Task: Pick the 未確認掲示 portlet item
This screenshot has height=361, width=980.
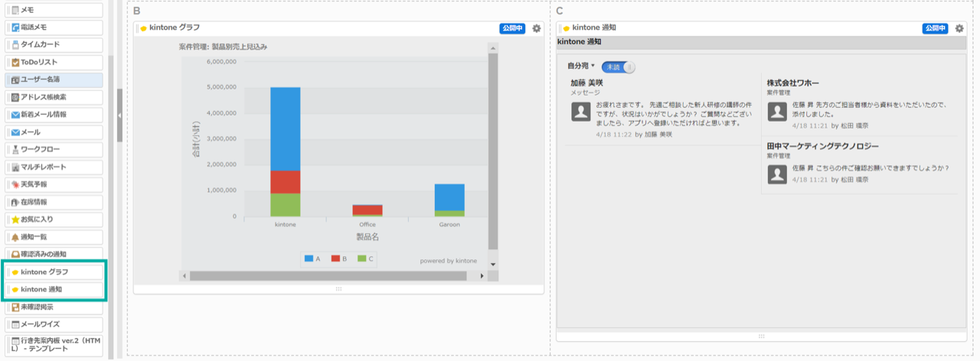Action: point(54,307)
